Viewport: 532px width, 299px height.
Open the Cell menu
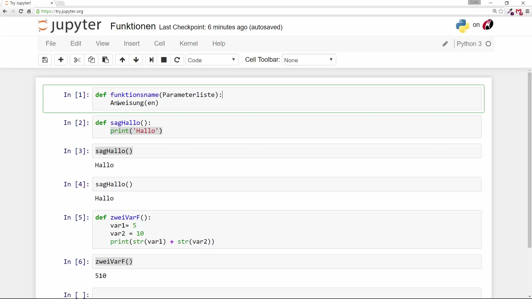(160, 43)
